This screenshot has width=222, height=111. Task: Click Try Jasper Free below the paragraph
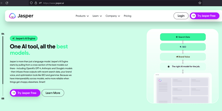tap(25, 93)
